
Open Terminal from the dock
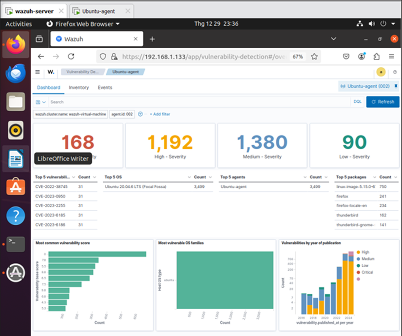pos(16,244)
